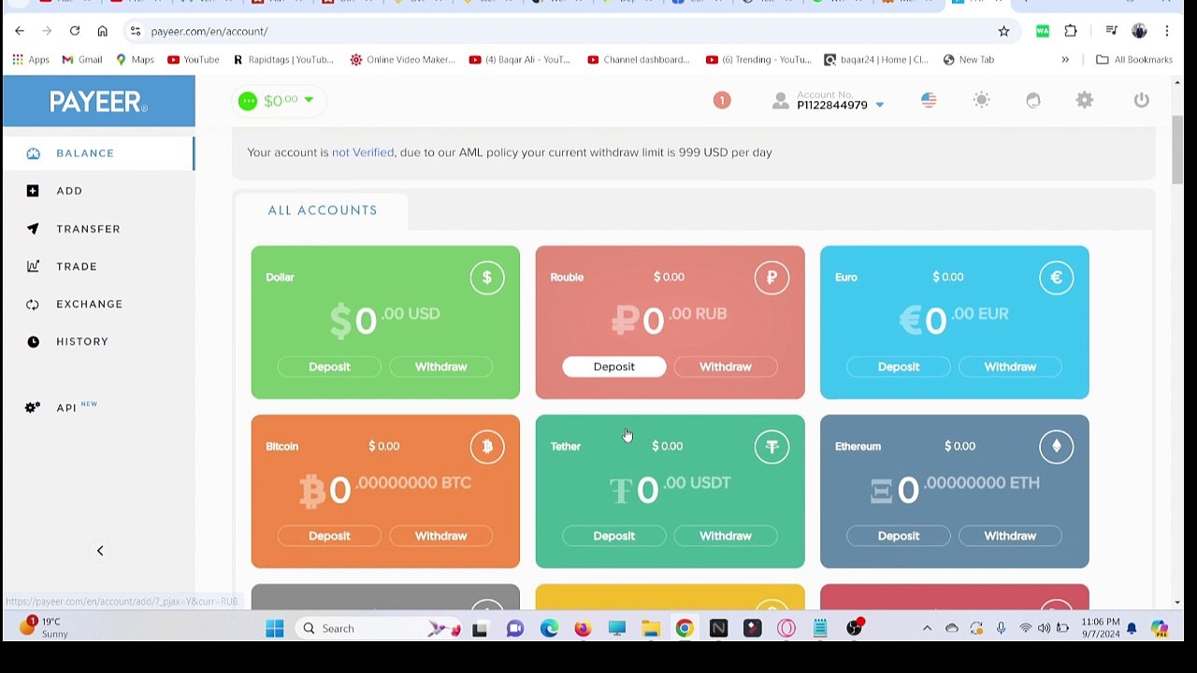Image resolution: width=1197 pixels, height=673 pixels.
Task: Click the rouble symbol icon on Rouble card
Action: pyautogui.click(x=772, y=278)
